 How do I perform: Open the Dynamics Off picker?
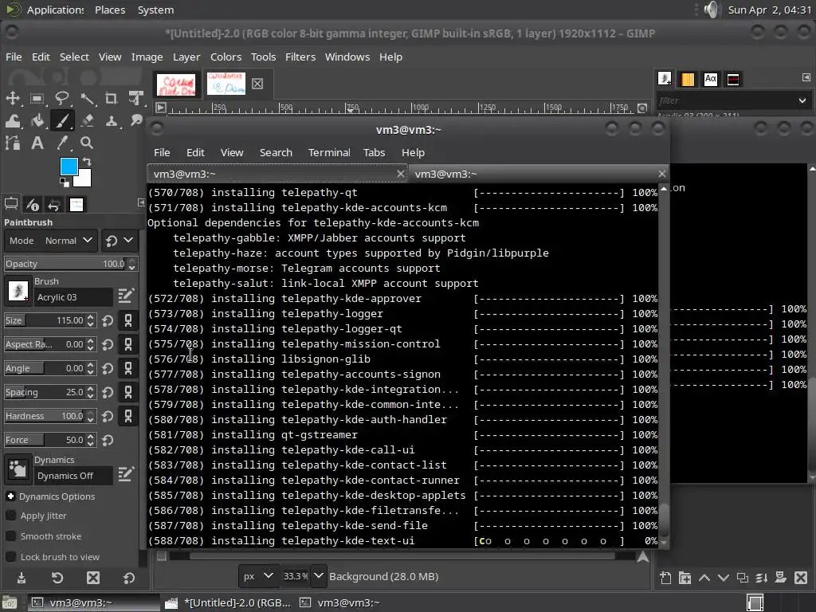click(18, 469)
